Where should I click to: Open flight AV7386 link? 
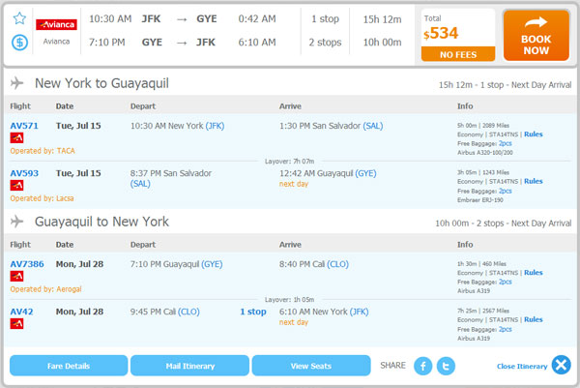pos(27,264)
